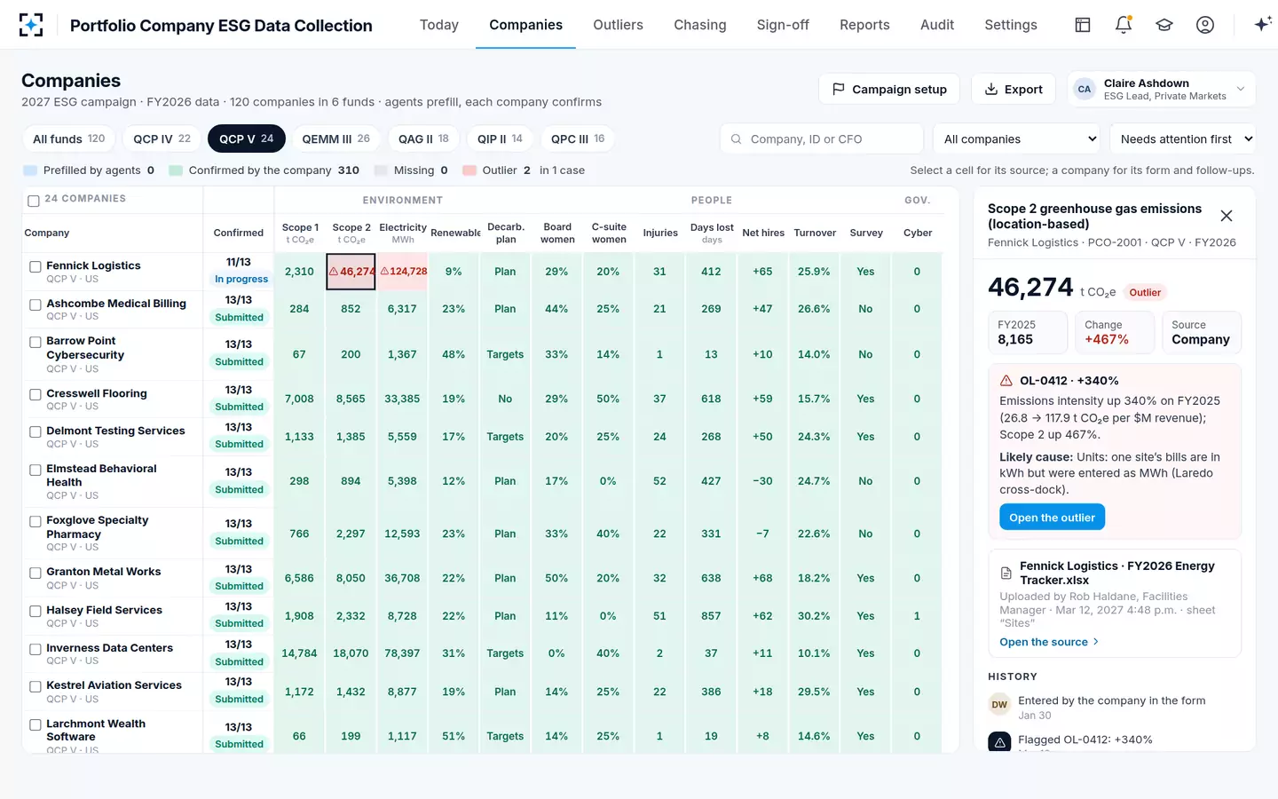Click the Open the outlier button
The width and height of the screenshot is (1278, 799).
tap(1052, 518)
